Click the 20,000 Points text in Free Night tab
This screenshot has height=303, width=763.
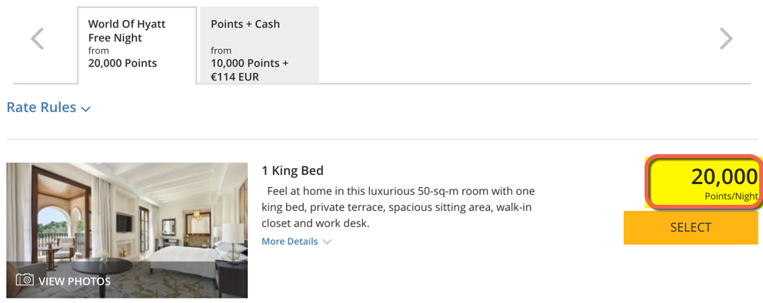click(122, 63)
